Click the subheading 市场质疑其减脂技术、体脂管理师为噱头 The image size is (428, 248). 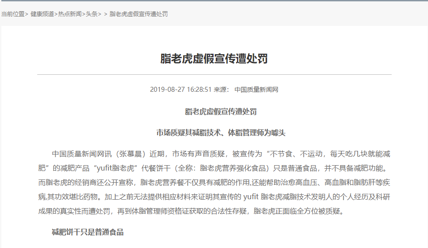point(221,133)
